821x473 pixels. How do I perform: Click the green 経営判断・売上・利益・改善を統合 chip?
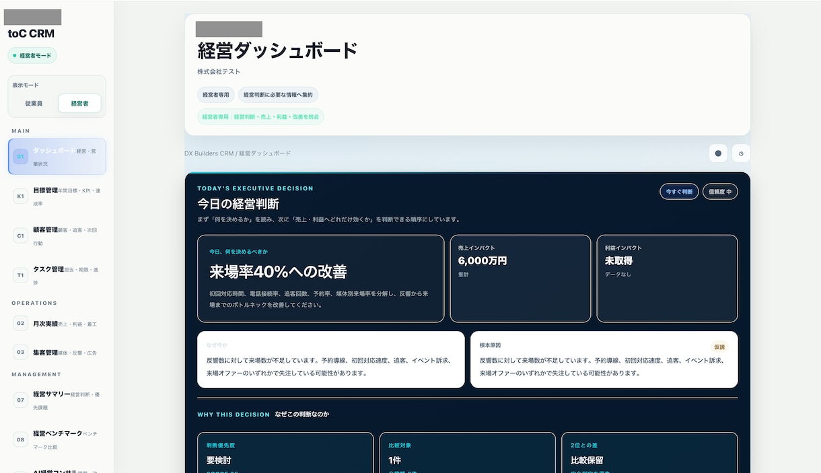point(260,117)
